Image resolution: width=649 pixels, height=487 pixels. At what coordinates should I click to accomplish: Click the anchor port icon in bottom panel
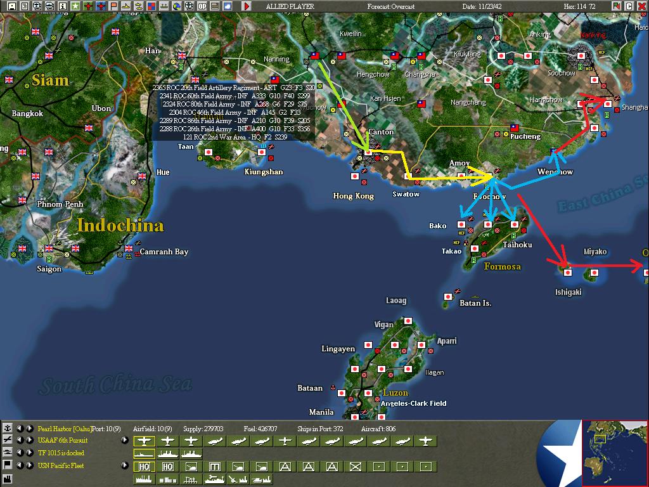click(8, 428)
